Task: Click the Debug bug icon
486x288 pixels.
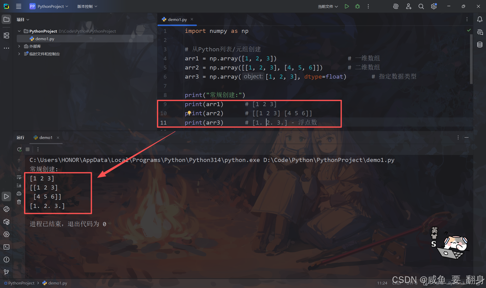Action: pos(357,6)
